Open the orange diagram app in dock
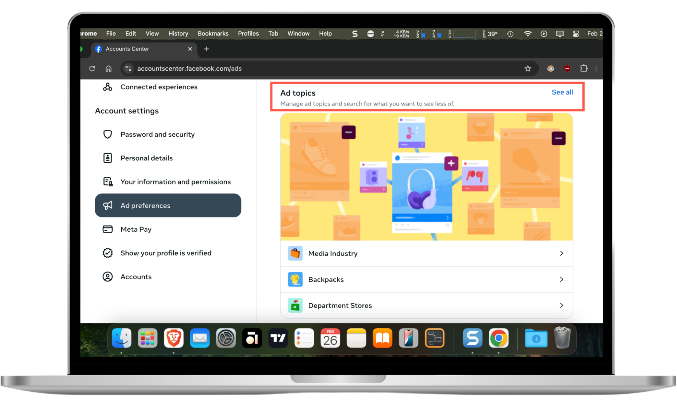The image size is (677, 406). 435,338
